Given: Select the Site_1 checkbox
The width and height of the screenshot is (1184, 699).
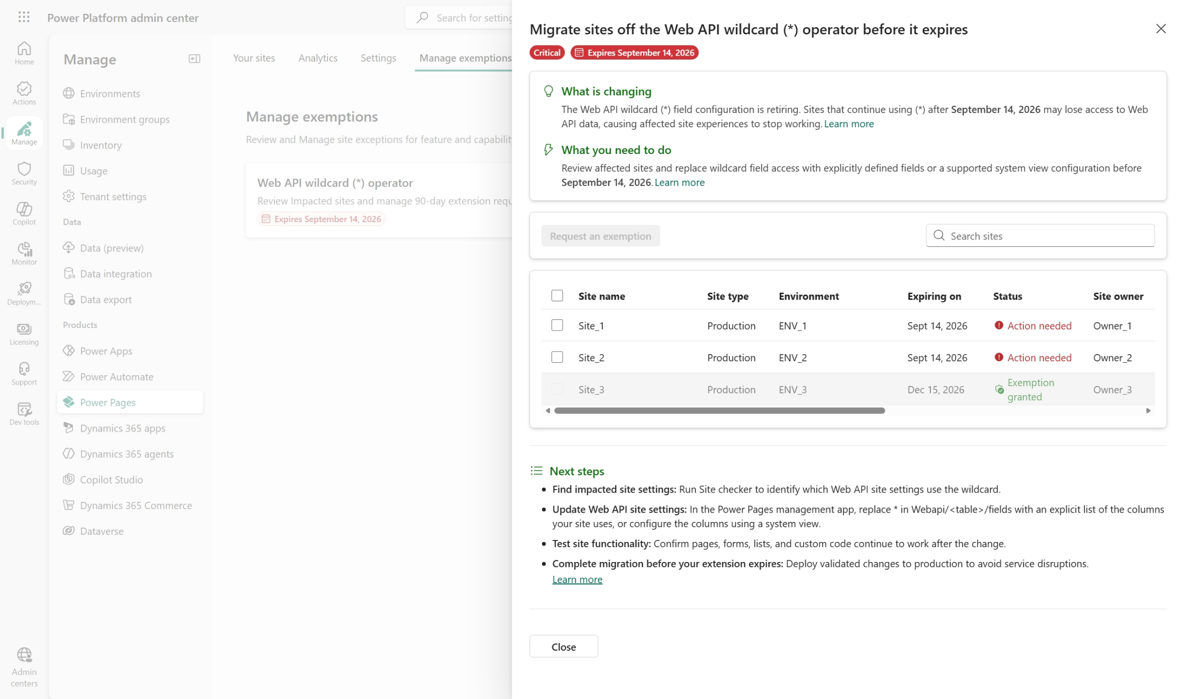Looking at the screenshot, I should coord(557,325).
